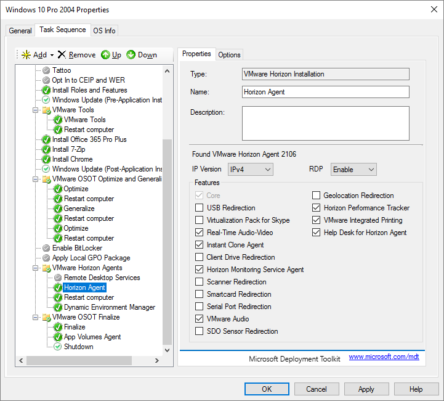Click the Add star icon in toolbar

(x=26, y=55)
